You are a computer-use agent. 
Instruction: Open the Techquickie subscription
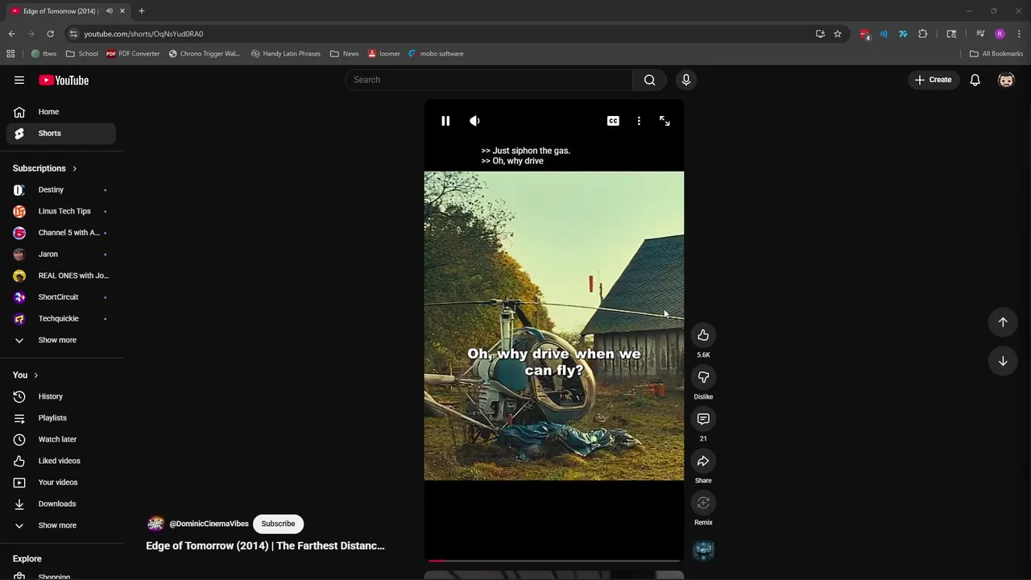point(61,318)
